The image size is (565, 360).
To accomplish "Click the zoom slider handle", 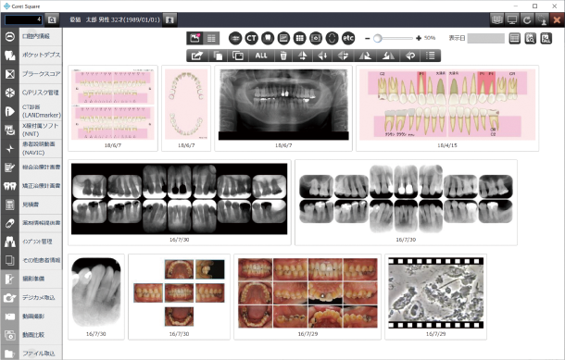I will coord(377,38).
